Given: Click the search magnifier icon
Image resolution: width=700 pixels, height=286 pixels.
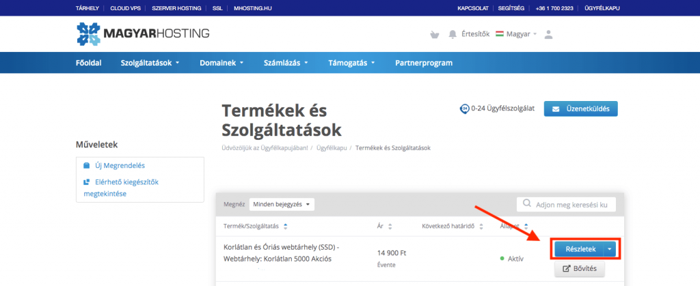Looking at the screenshot, I should 527,203.
